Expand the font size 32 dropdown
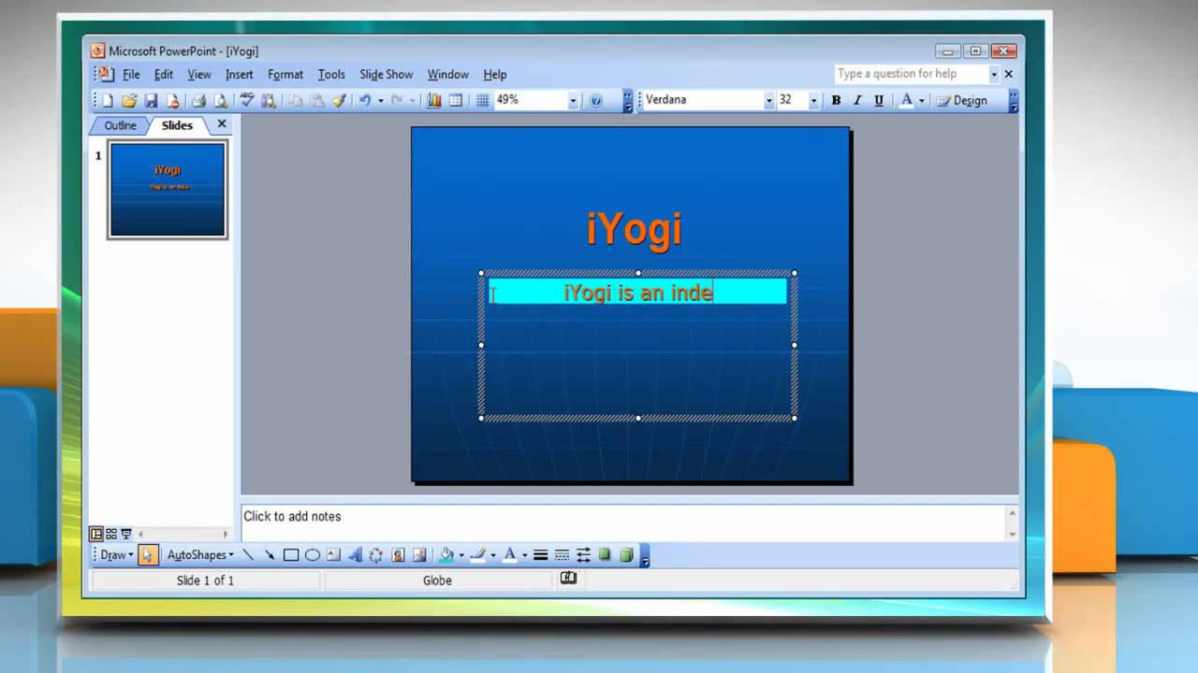Screen dimensions: 1198x673 click(813, 100)
